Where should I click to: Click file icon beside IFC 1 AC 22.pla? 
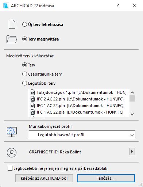pyautogui.click(x=32, y=112)
